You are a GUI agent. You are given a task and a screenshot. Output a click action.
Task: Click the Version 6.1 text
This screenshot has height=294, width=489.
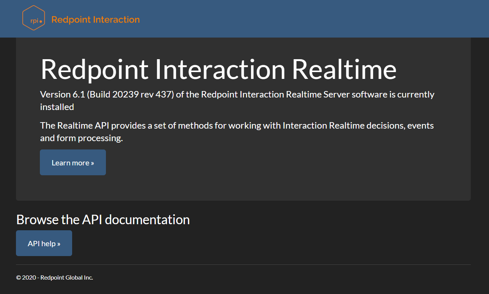point(63,94)
